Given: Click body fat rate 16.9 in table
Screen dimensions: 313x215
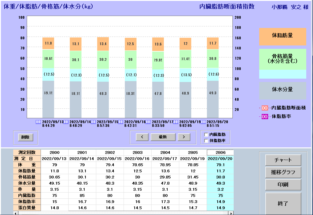Looking at the screenshot, I should (x=110, y=201).
